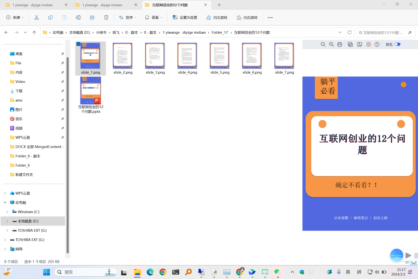Add a new tab with the plus button
Image resolution: width=418 pixels, height=279 pixels.
coord(219,5)
